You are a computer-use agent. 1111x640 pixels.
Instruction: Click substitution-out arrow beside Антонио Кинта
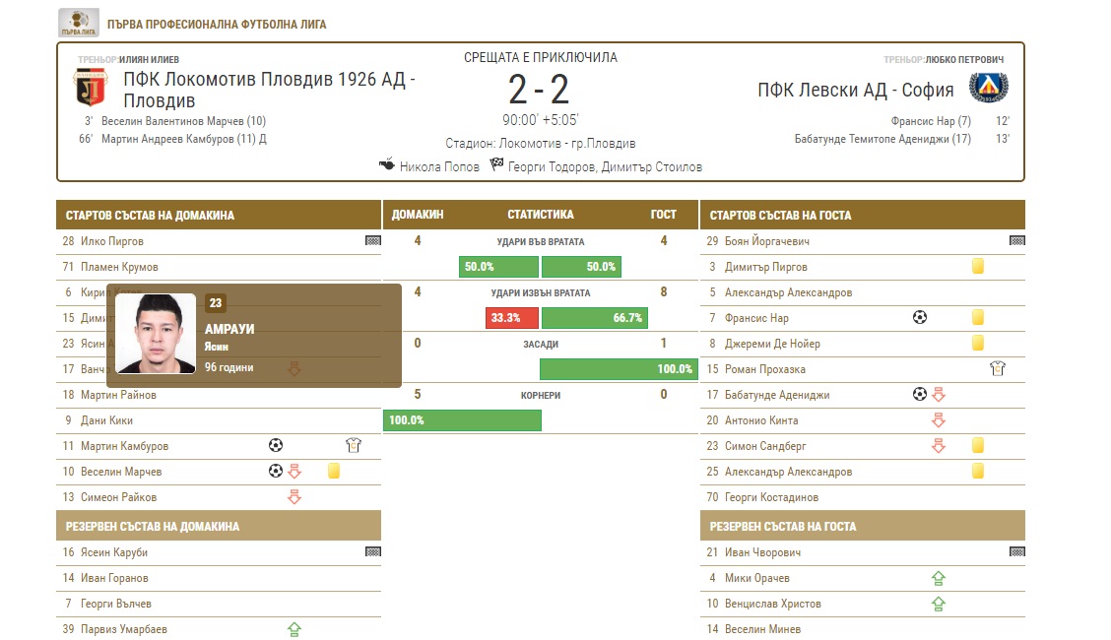[x=939, y=420]
